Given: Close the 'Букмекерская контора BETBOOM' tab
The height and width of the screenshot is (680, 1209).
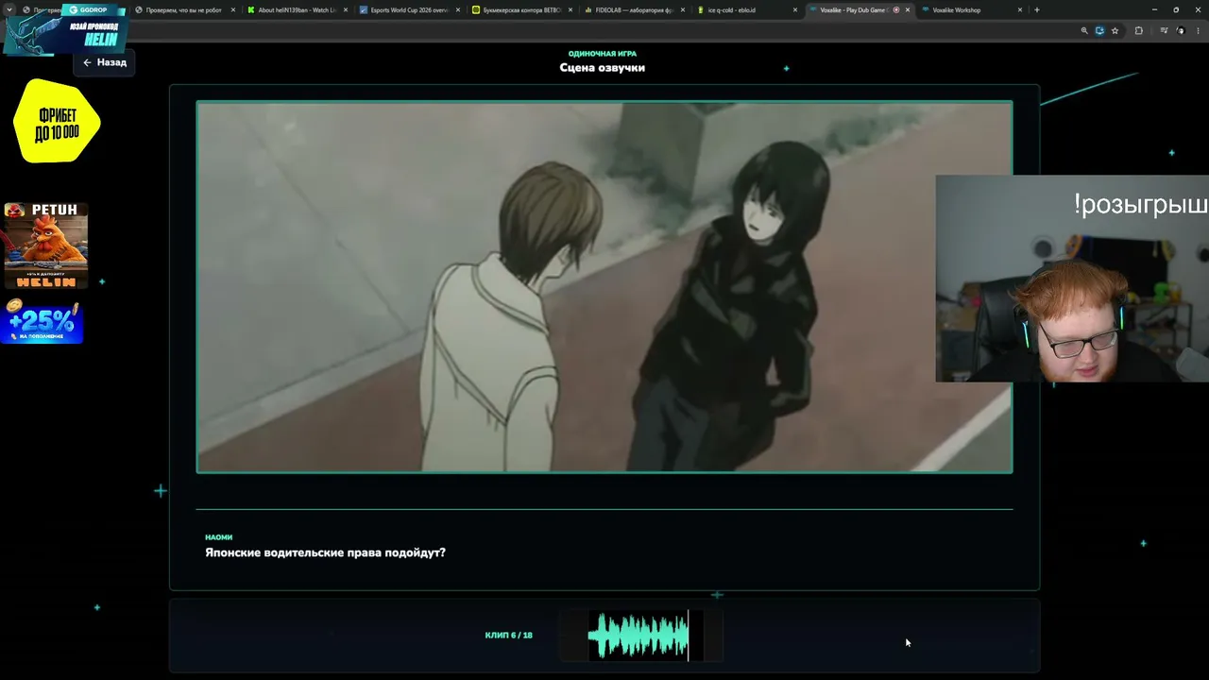Looking at the screenshot, I should [570, 10].
